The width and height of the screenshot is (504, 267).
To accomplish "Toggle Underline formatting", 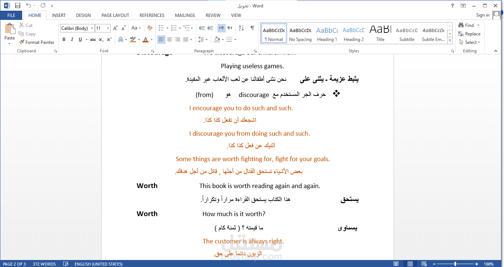I will click(80, 39).
